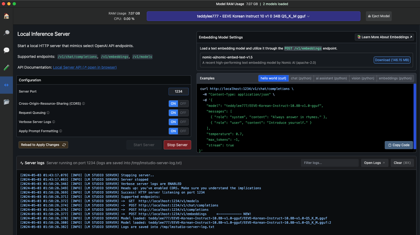Click Reload to Apply Changes button
The width and height of the screenshot is (420, 235).
pyautogui.click(x=43, y=145)
